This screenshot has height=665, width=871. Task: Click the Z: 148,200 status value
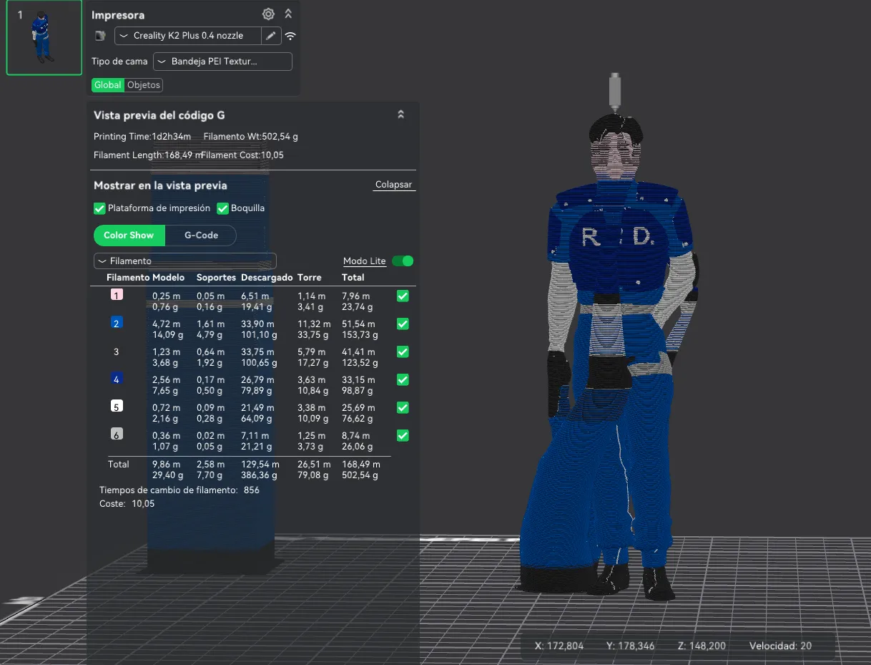point(702,646)
